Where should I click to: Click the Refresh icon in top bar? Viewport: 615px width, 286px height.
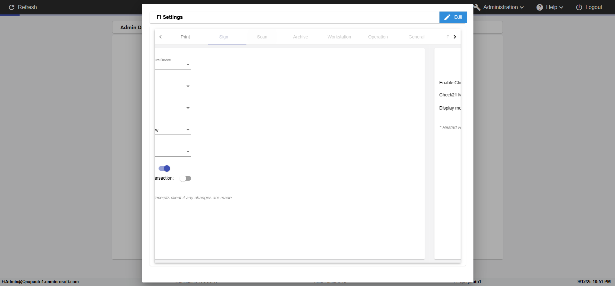(x=12, y=7)
